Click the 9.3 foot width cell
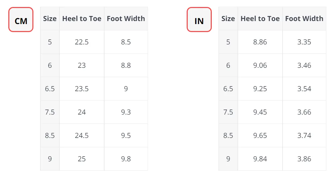This screenshot has height=177, width=334. tap(126, 112)
